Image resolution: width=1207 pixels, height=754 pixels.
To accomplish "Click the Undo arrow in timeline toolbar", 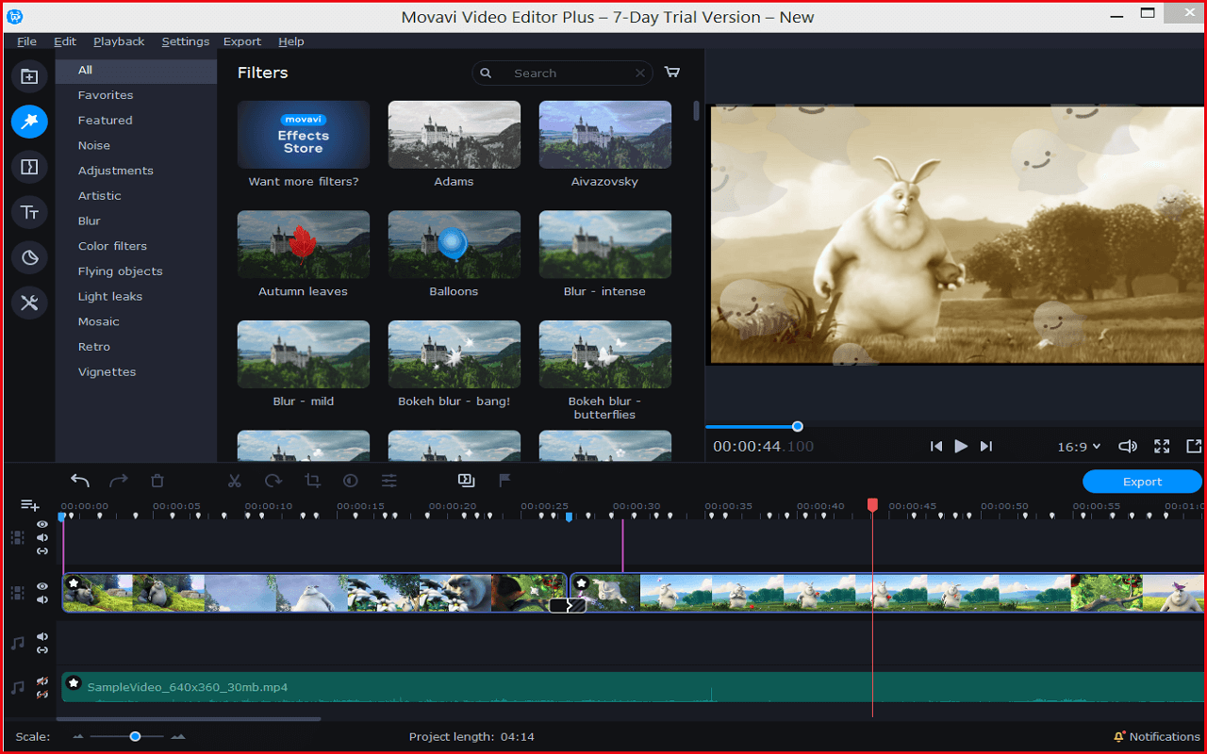I will (80, 481).
